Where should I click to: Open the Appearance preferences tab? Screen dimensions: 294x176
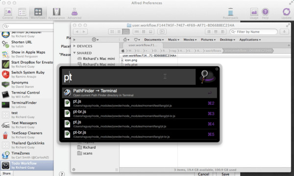point(56,14)
